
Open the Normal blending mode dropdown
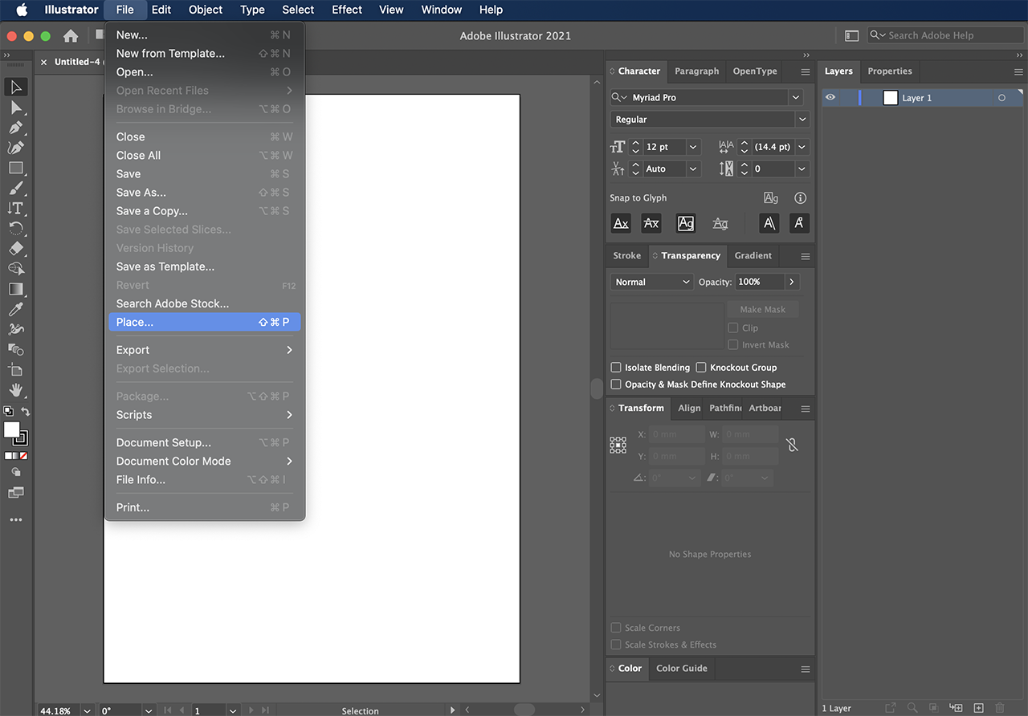pos(651,282)
